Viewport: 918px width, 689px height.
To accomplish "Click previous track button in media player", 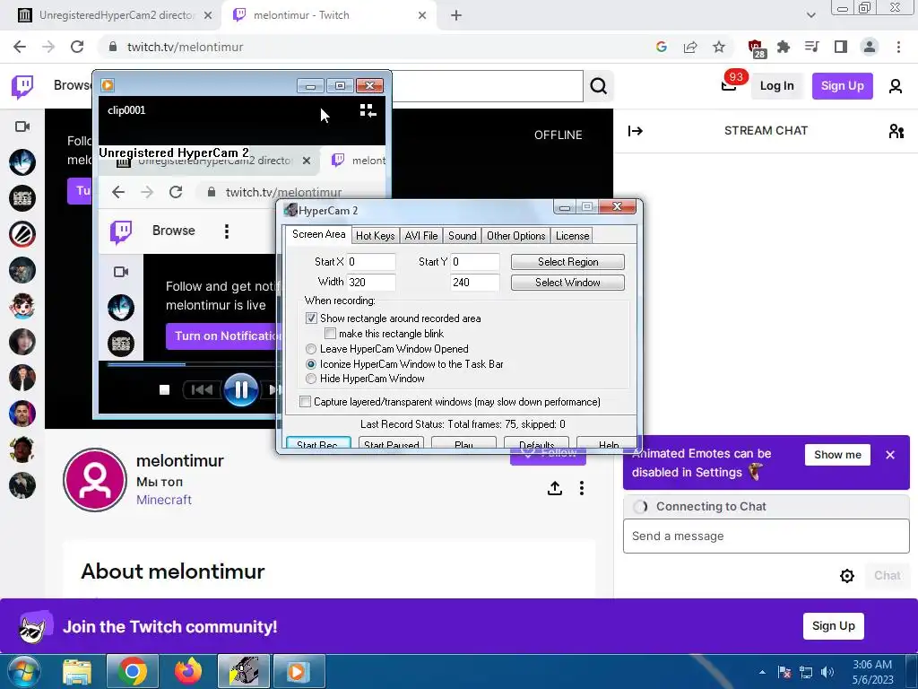I will click(x=202, y=389).
